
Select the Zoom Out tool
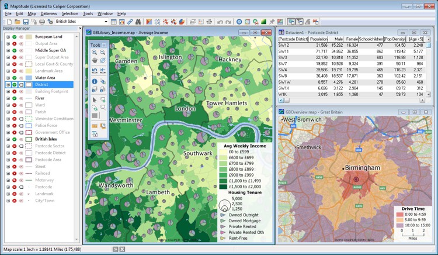coord(102,53)
